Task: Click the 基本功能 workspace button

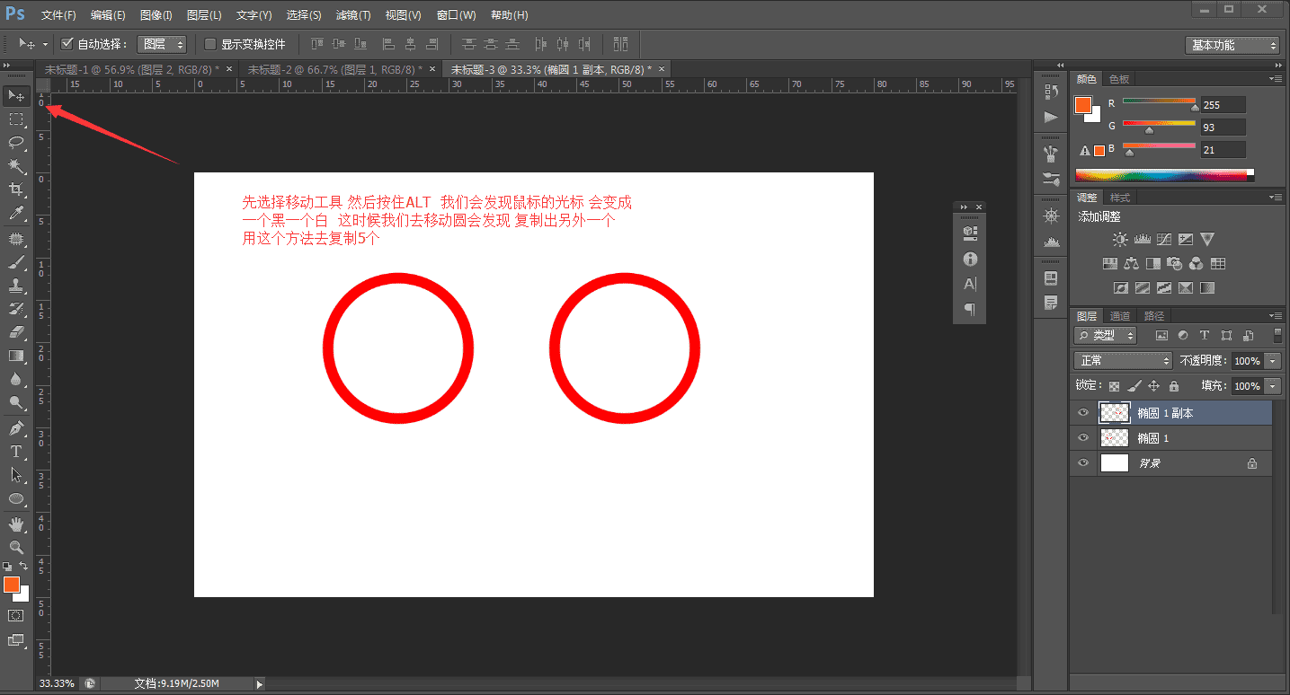Action: (1231, 43)
